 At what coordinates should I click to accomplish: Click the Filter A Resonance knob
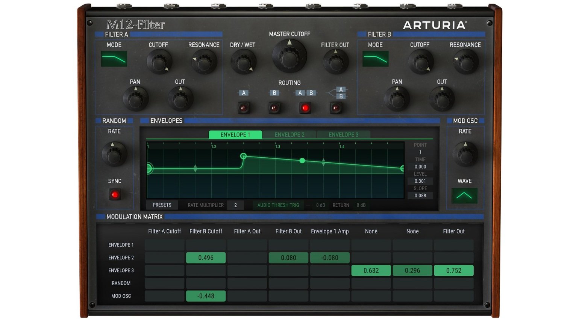pos(204,62)
